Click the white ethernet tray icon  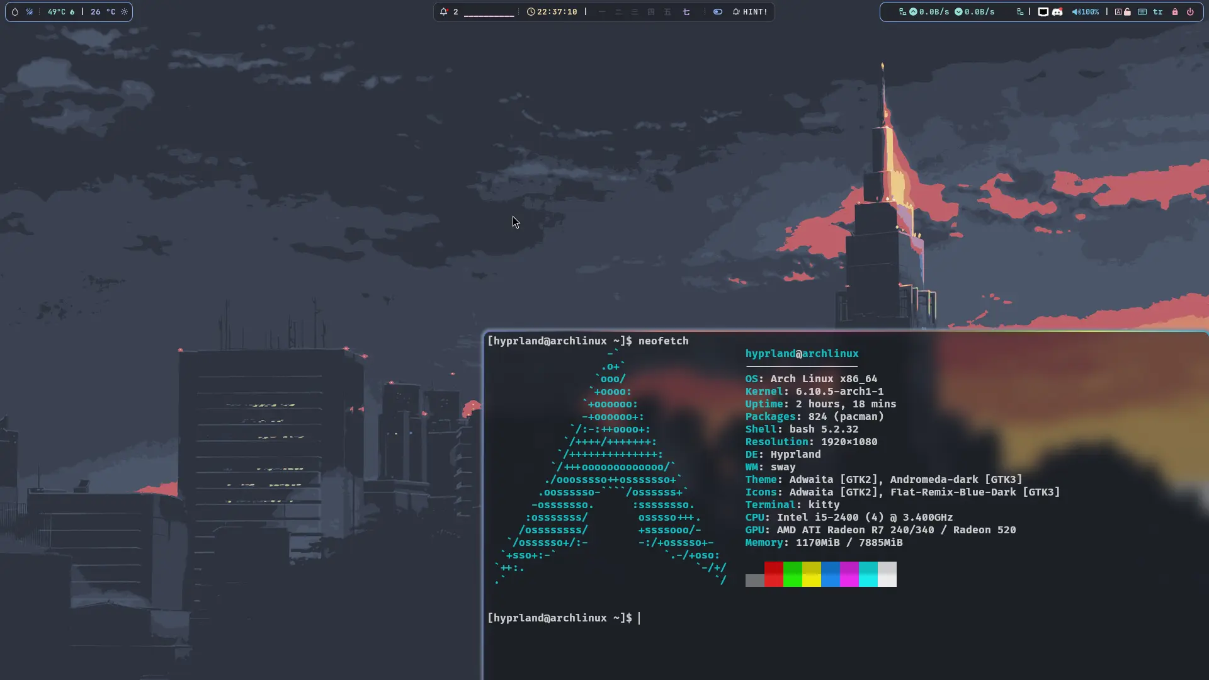point(1043,12)
